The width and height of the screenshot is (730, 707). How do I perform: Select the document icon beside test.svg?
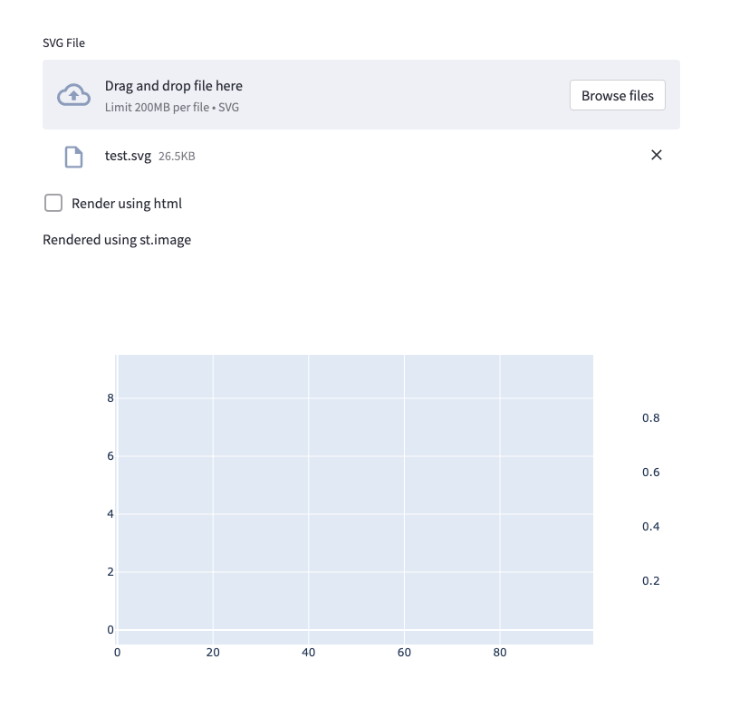tap(74, 156)
